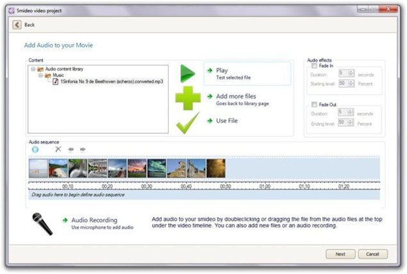This screenshot has height=274, width=407.
Task: Adjust Fade Out Ending level spinner arrows
Action: (351, 122)
